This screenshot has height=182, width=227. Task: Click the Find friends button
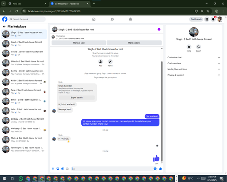pos(196,19)
